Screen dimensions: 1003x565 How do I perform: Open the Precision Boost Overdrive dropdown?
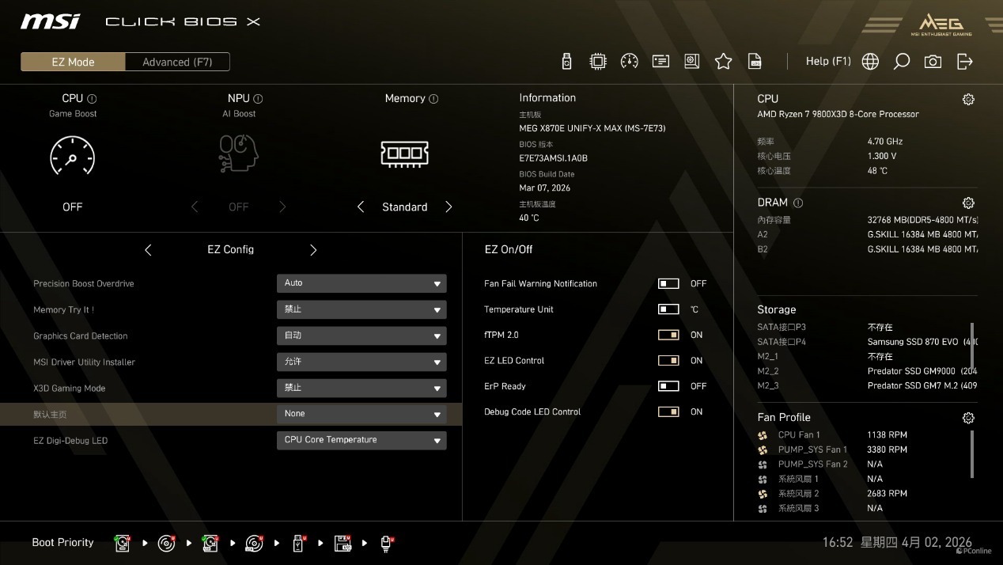click(x=361, y=283)
